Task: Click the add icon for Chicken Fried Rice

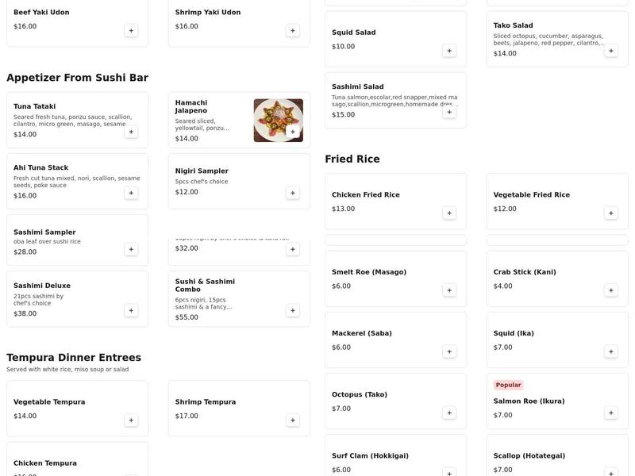Action: coord(448,213)
